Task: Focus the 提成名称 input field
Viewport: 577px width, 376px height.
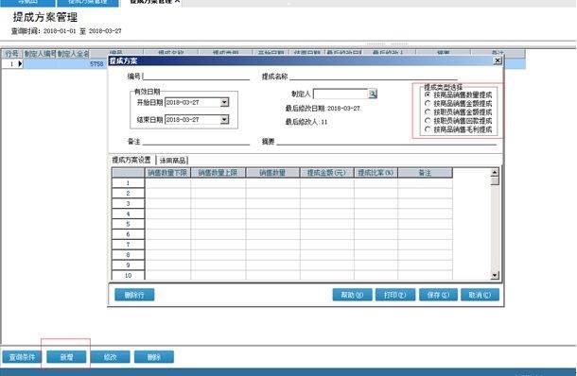Action: [374, 77]
